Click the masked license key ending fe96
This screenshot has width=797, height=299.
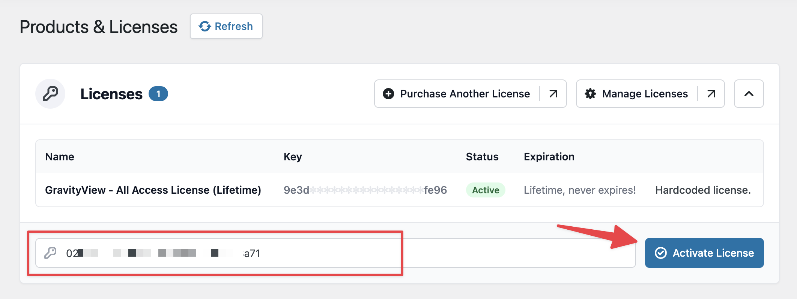point(365,190)
